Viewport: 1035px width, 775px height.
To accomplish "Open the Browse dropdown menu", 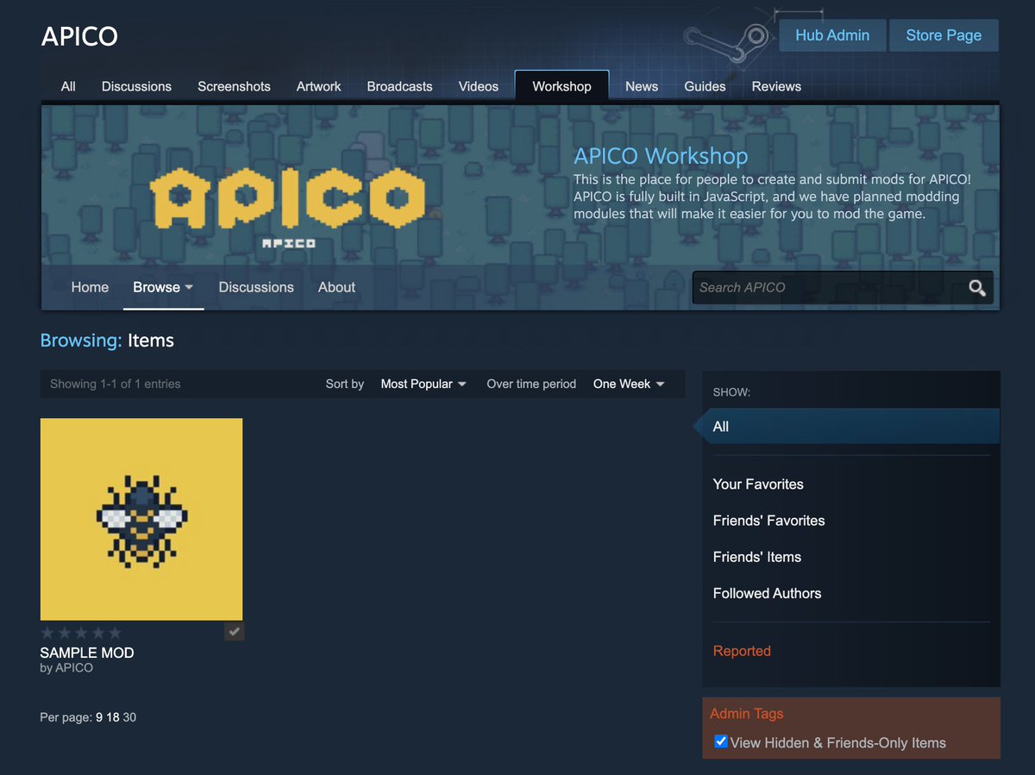I will pyautogui.click(x=163, y=287).
